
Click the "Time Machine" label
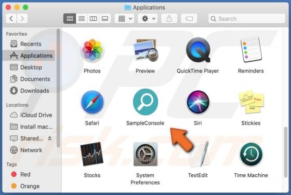pyautogui.click(x=251, y=175)
